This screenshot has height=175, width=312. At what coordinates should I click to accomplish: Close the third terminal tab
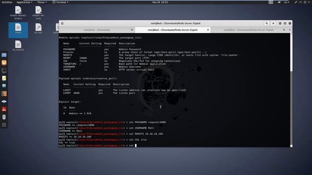point(284,30)
